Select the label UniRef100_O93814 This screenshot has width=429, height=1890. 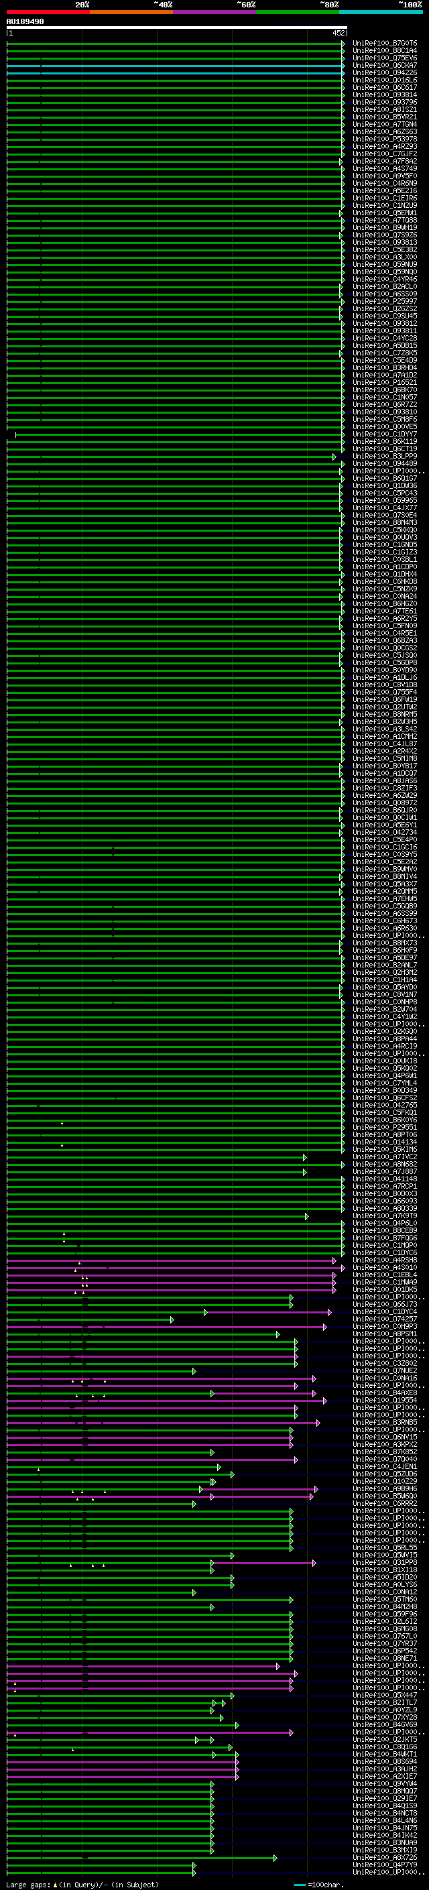pyautogui.click(x=385, y=95)
